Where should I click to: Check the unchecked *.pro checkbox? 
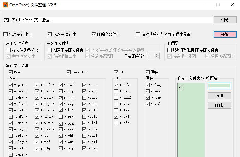61,116
